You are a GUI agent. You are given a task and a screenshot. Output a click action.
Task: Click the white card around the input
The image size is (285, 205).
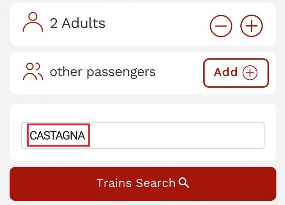(x=143, y=114)
